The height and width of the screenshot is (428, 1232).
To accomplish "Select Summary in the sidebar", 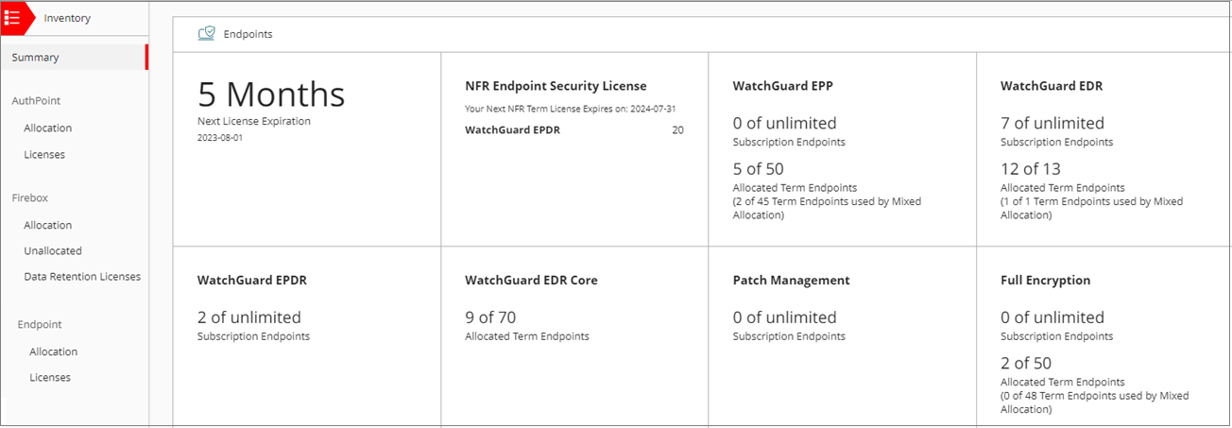I will point(36,58).
